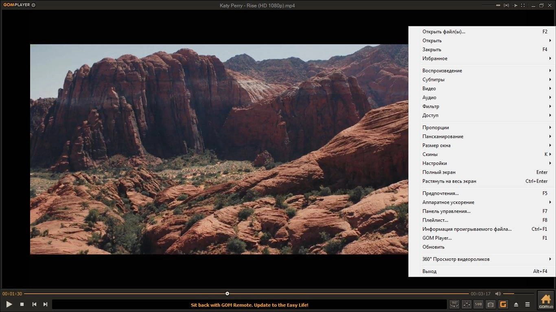Click the Play button
Screen dimensions: 556x312
point(9,304)
